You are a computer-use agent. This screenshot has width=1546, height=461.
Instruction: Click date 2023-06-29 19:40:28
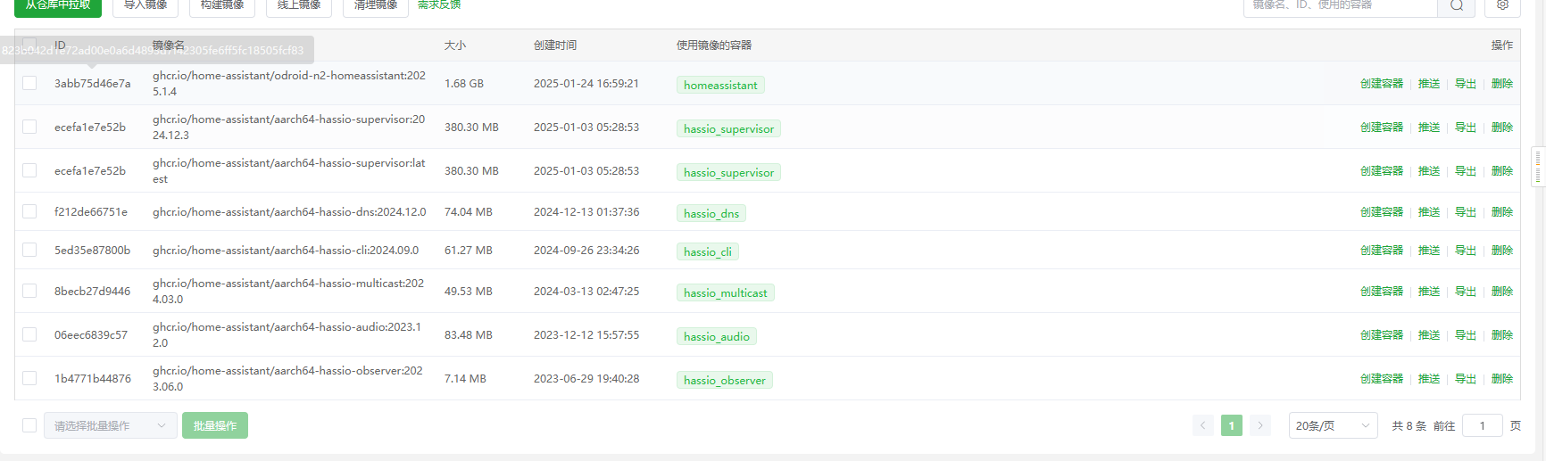[x=586, y=378]
